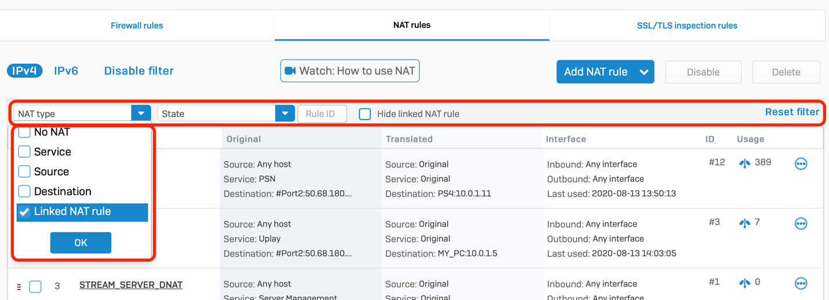The width and height of the screenshot is (829, 300).
Task: Expand the NAT type dropdown arrow
Action: [x=141, y=114]
